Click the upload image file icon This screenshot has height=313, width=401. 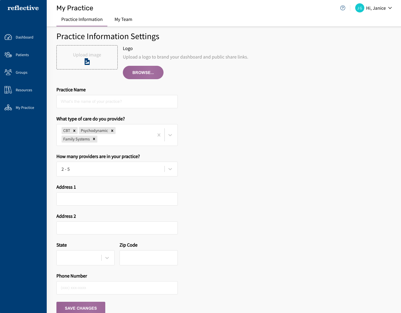[x=87, y=62]
